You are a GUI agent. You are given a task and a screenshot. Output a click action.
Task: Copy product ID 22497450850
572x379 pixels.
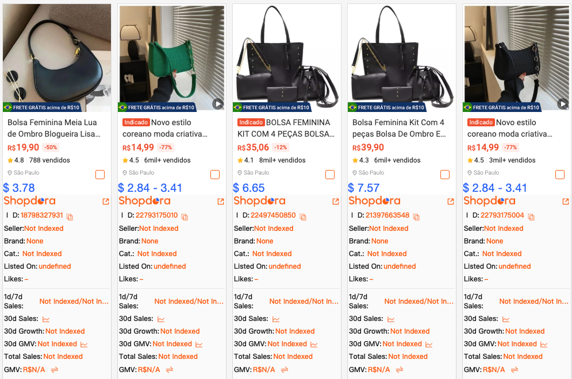click(x=302, y=216)
